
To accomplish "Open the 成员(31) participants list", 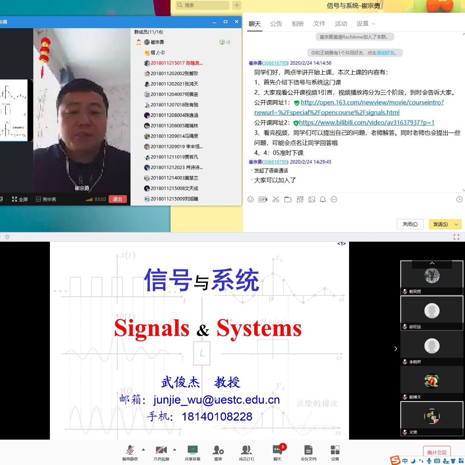I will [246, 450].
